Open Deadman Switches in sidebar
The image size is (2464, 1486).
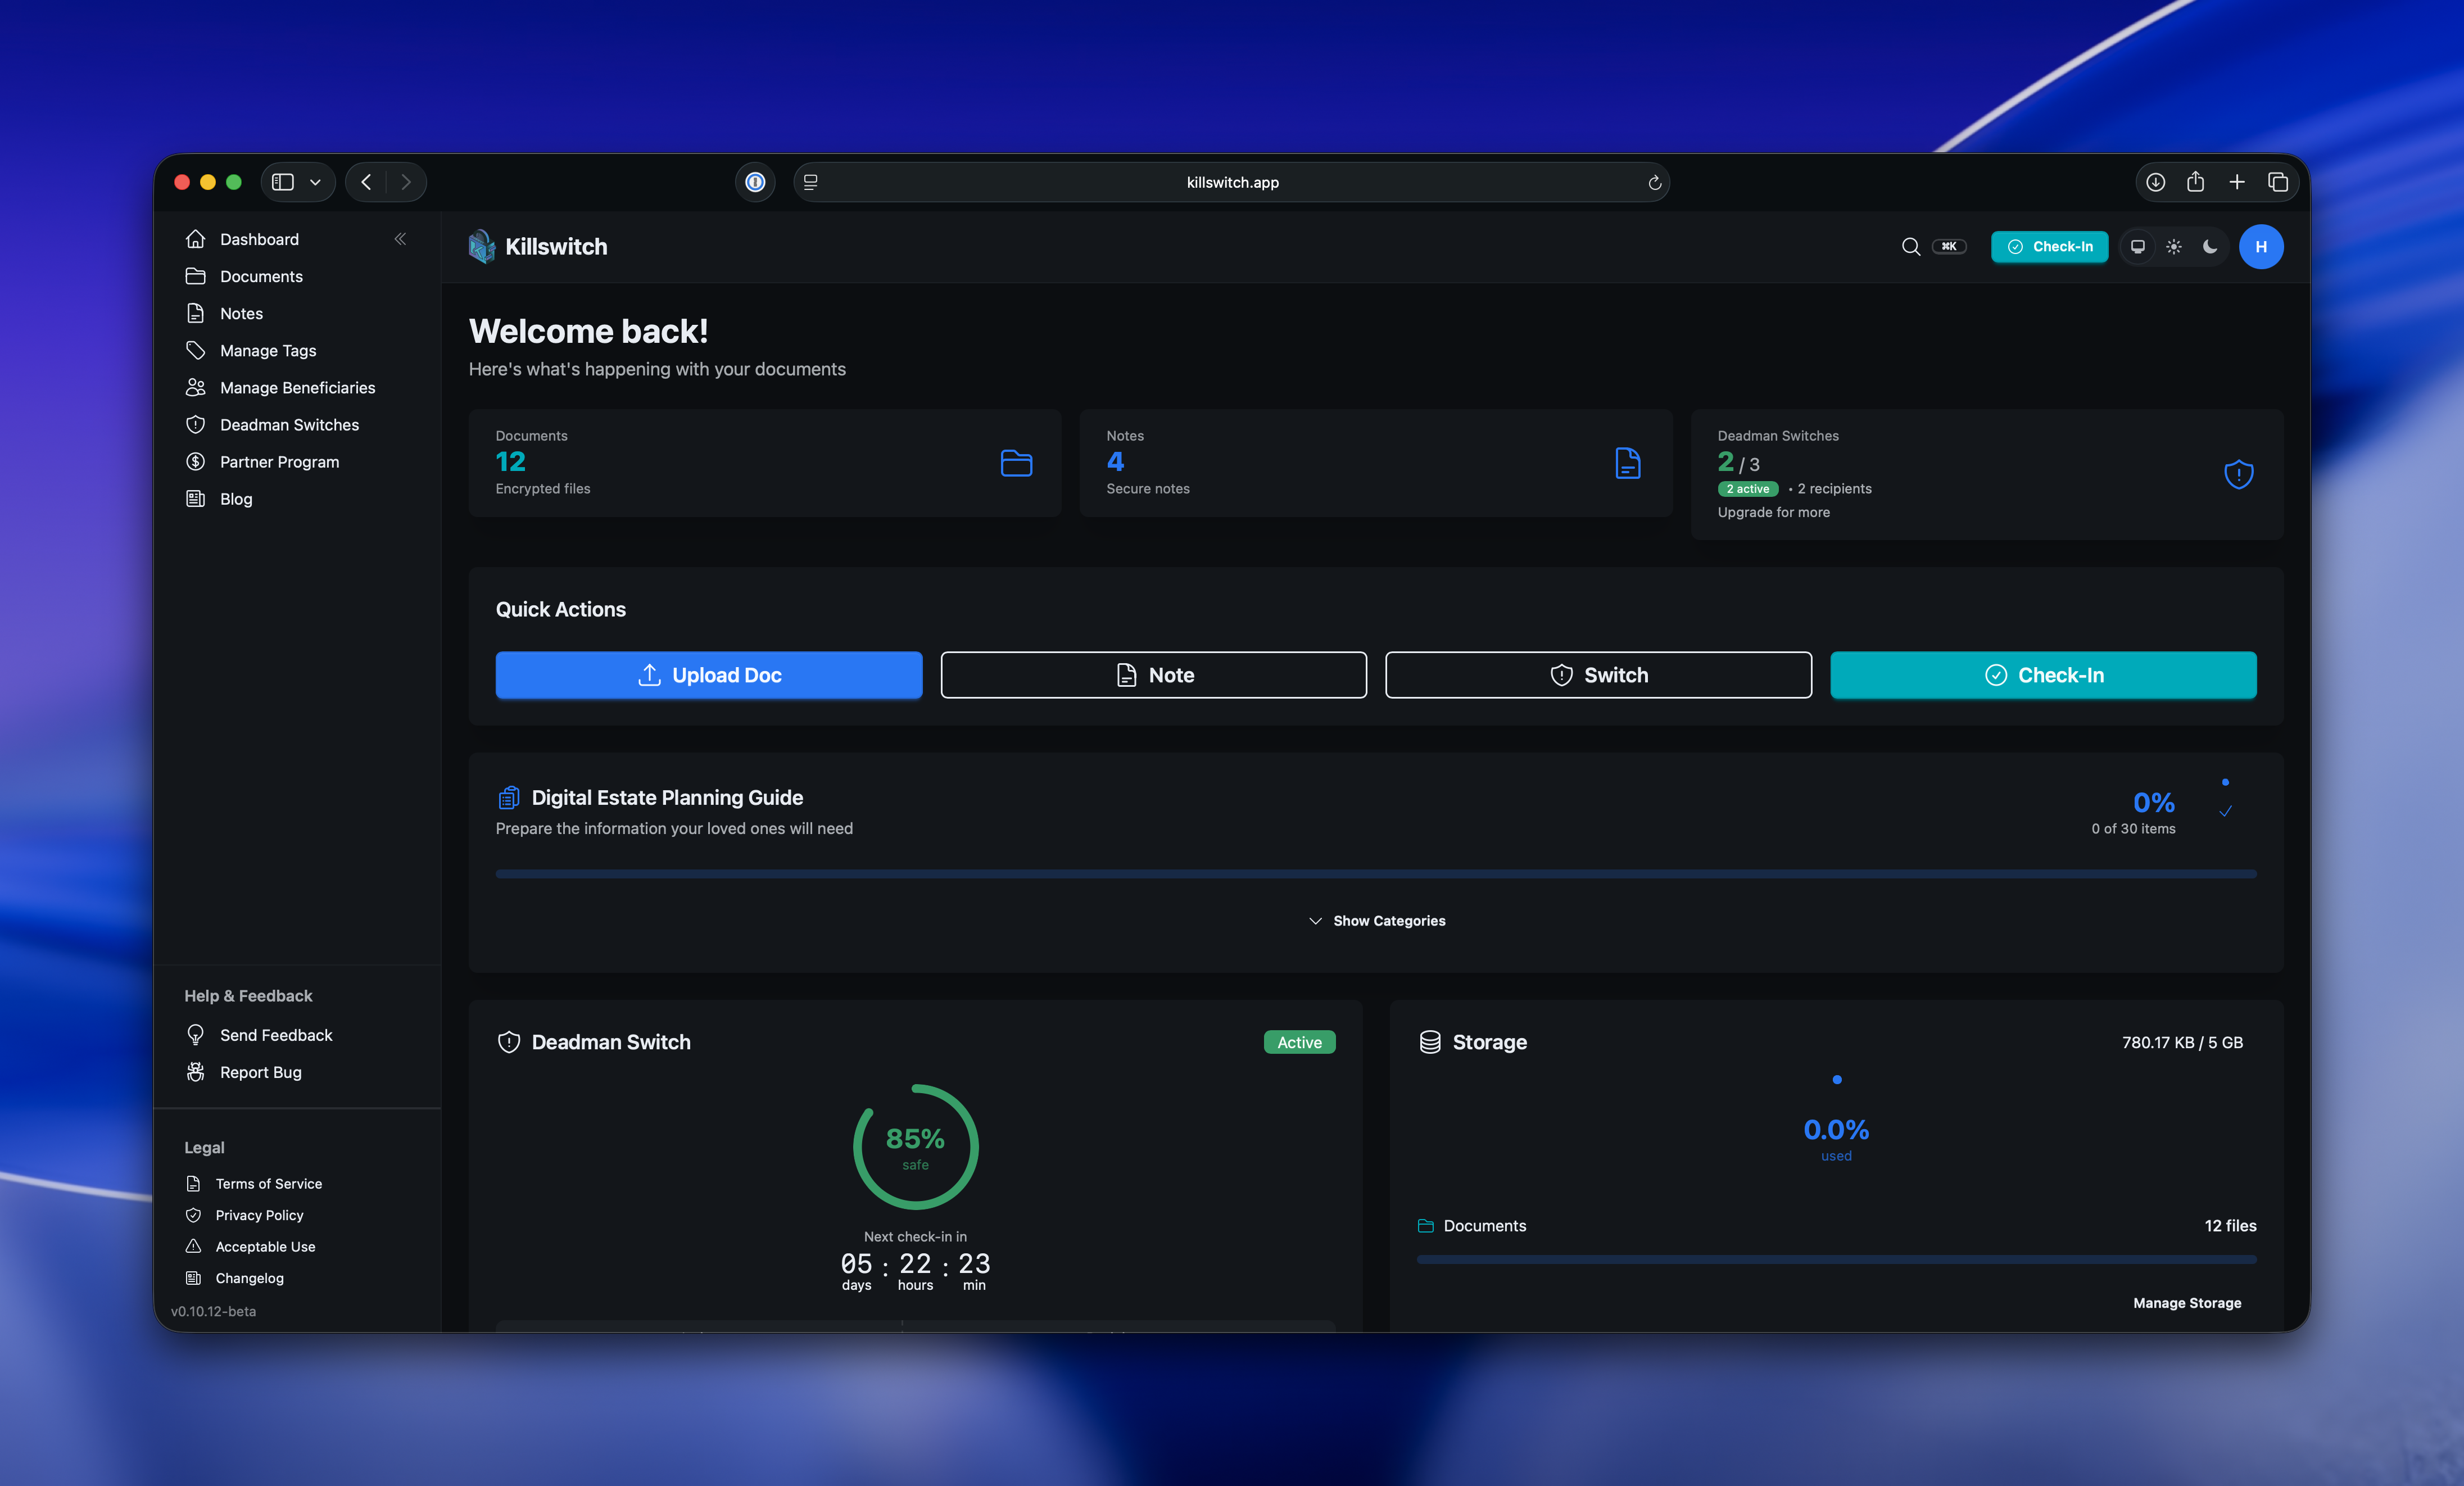pyautogui.click(x=289, y=425)
